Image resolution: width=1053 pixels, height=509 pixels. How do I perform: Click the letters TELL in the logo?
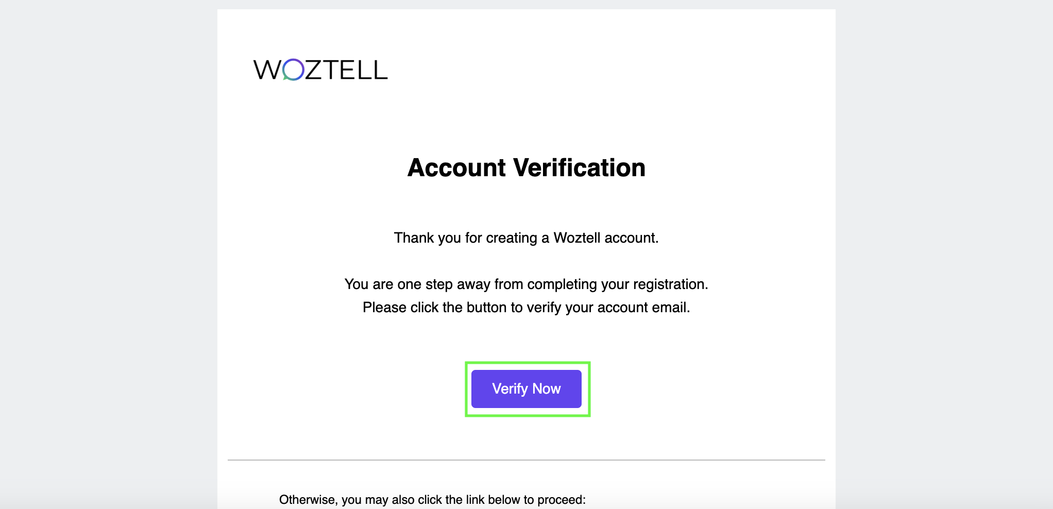356,70
